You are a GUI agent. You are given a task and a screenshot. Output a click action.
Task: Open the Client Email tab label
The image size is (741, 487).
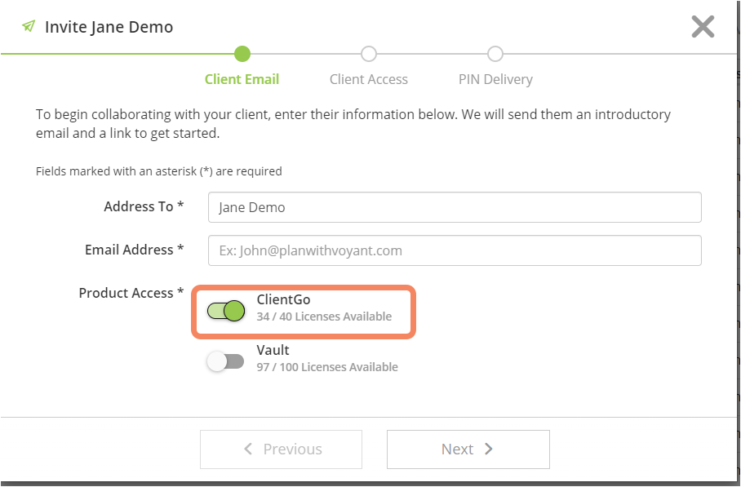(242, 79)
